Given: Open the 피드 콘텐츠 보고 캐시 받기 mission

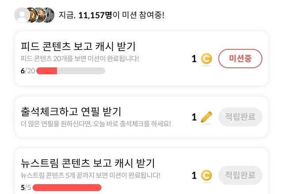Looking at the screenshot, I should pos(78,46).
